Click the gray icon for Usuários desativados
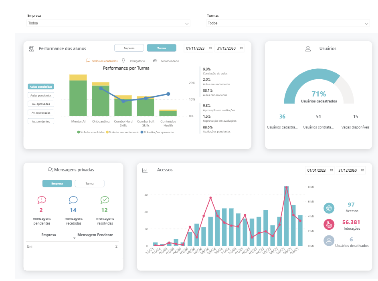 pyautogui.click(x=329, y=241)
